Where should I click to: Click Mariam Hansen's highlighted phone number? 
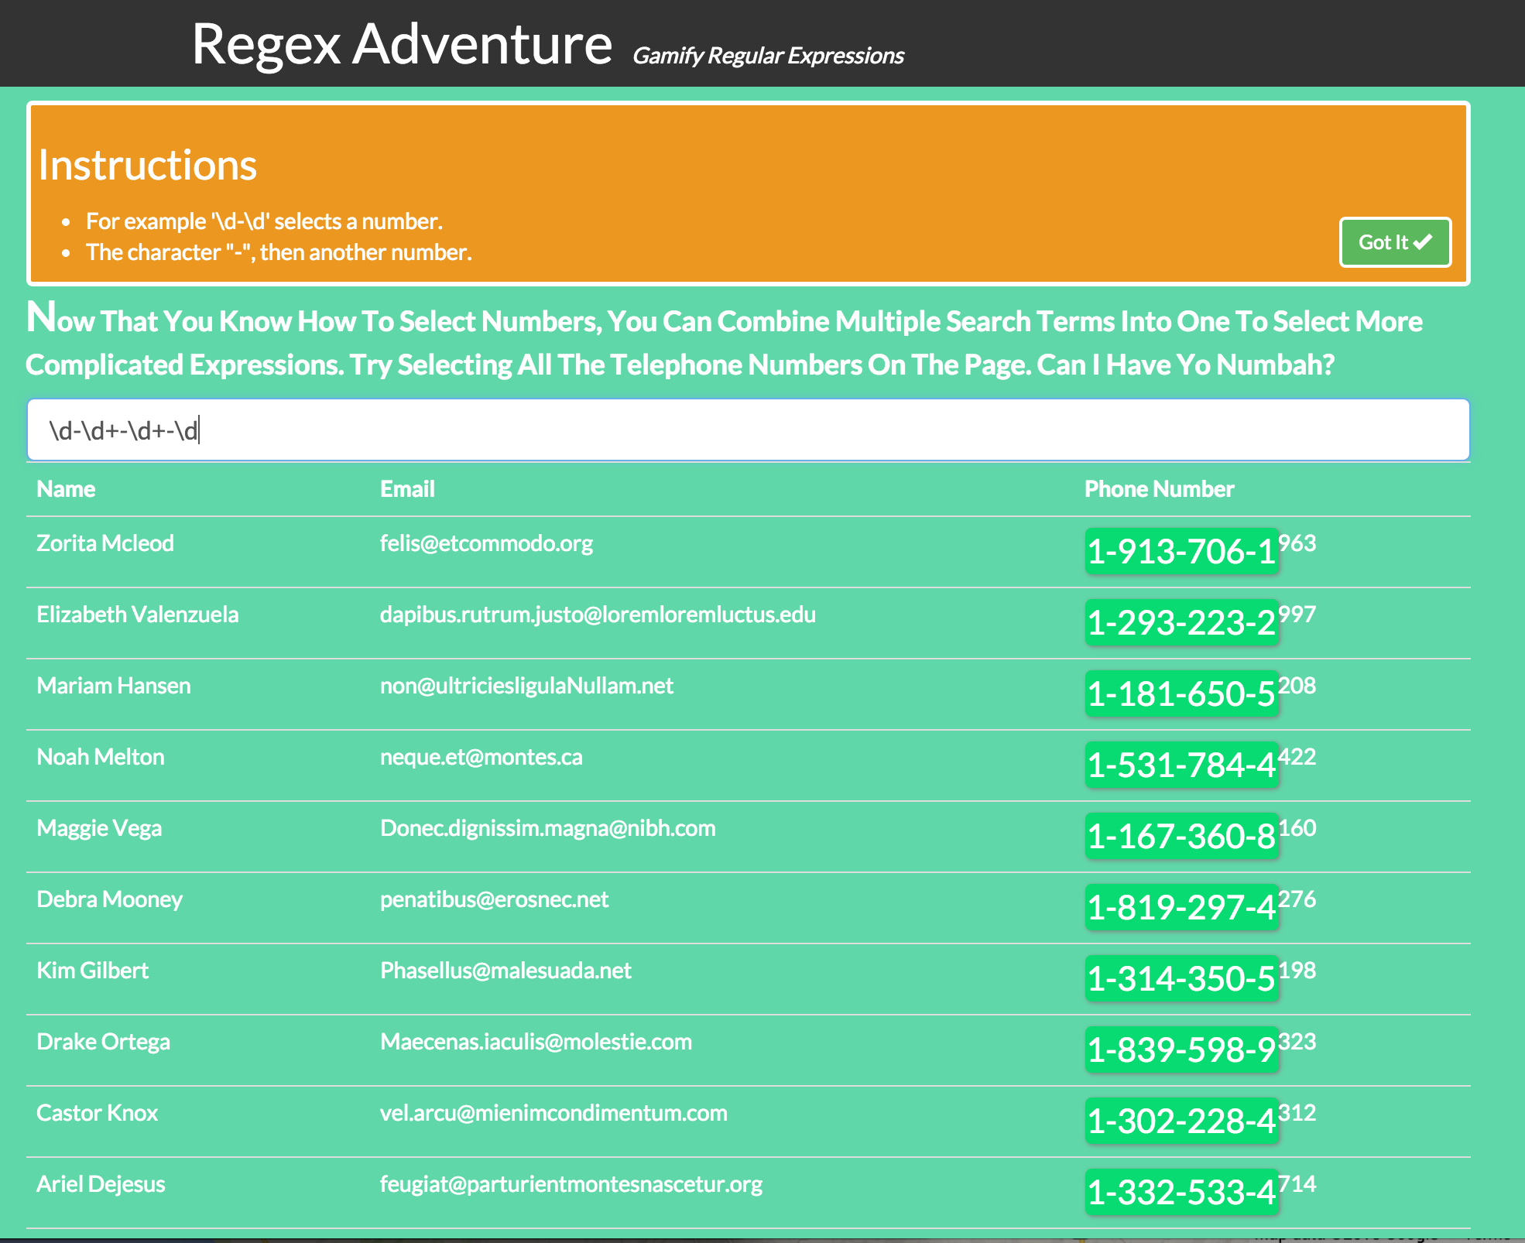1181,693
